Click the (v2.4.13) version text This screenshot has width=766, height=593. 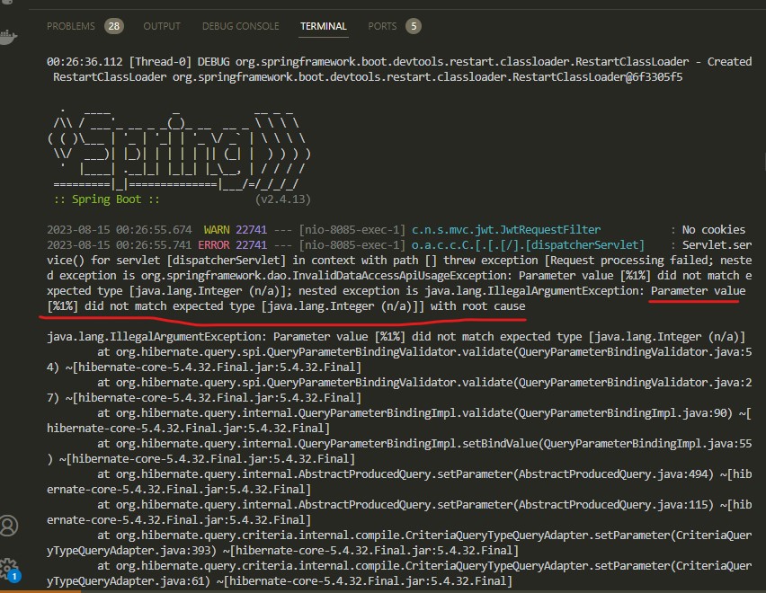tap(283, 199)
